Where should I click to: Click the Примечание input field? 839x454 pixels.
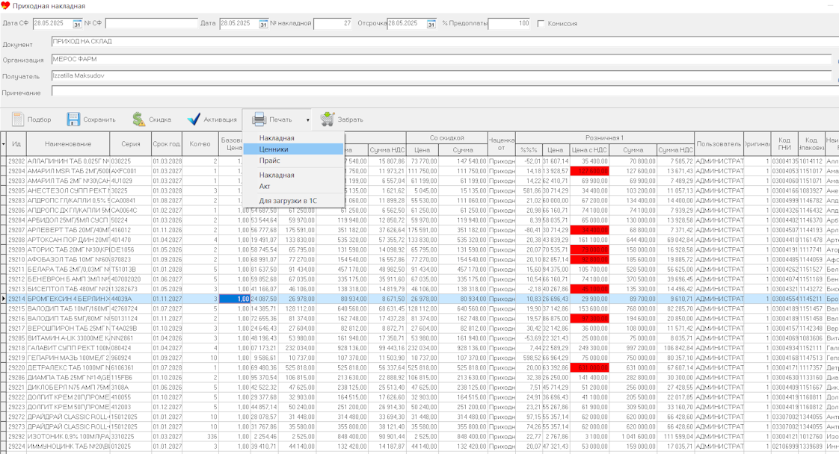pos(441,92)
